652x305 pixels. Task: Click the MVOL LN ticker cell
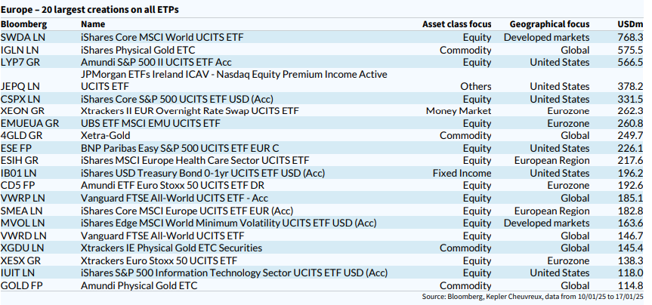pyautogui.click(x=21, y=223)
